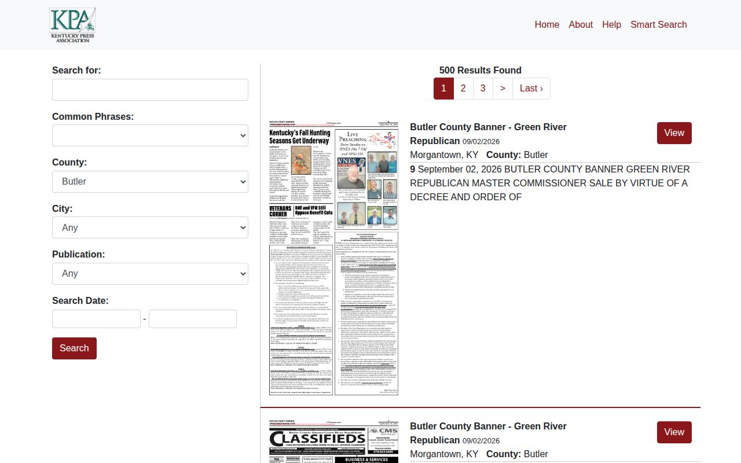Click the Kentucky Press Association logo

pos(72,25)
